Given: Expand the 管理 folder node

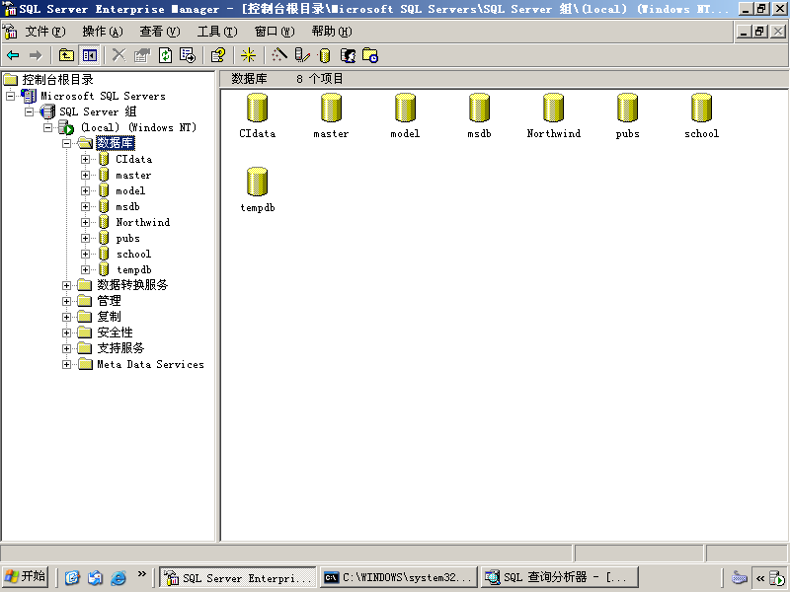Looking at the screenshot, I should click(66, 301).
